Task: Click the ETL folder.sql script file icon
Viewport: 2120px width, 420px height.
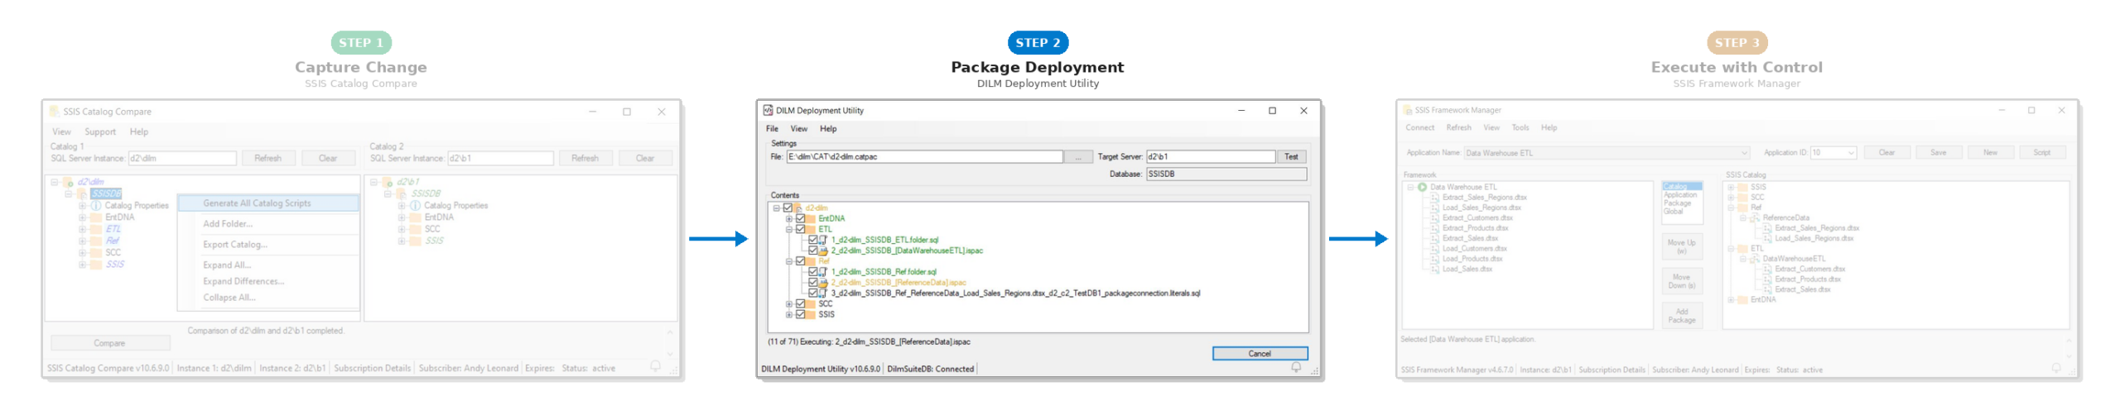Action: (823, 240)
